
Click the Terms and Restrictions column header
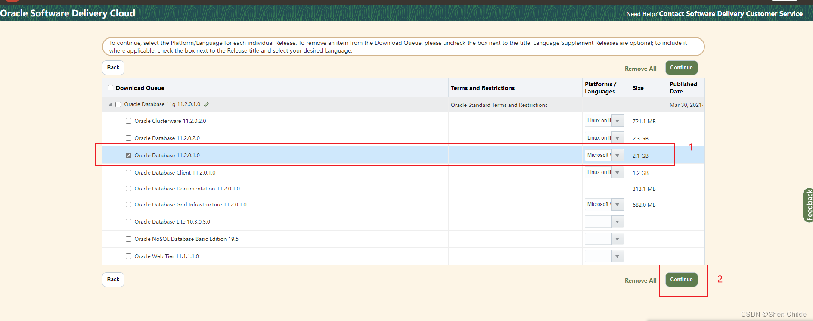[483, 88]
